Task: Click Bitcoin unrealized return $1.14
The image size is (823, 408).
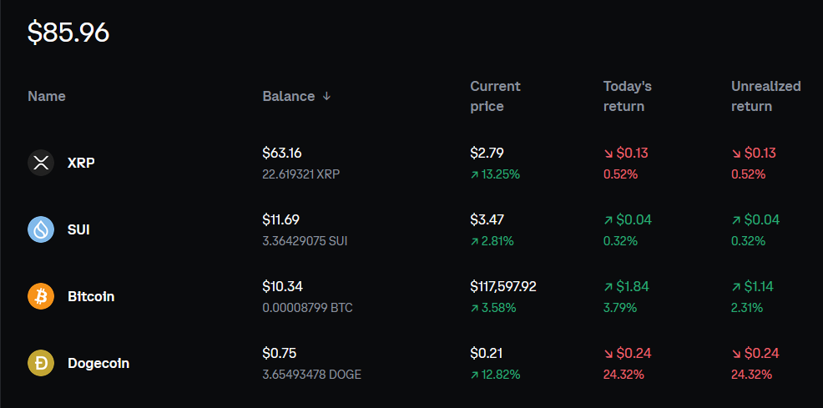Action: [753, 287]
